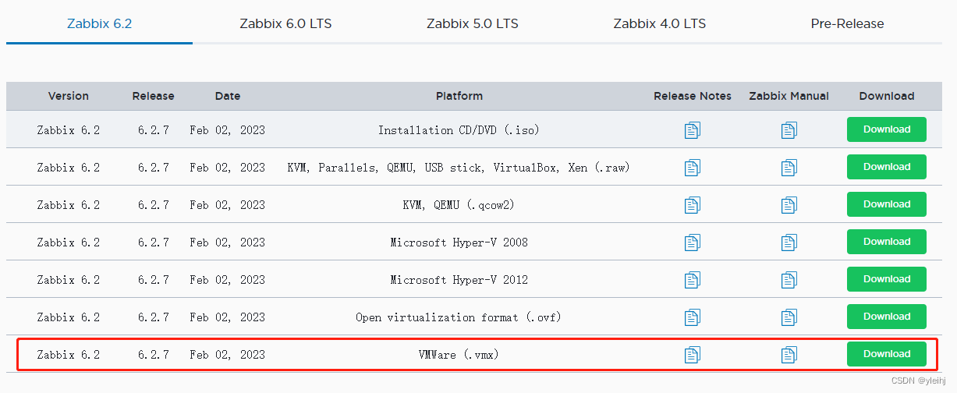Open Zabbix Manual icon for VMWare (.vmx)
This screenshot has width=957, height=393.
(789, 355)
